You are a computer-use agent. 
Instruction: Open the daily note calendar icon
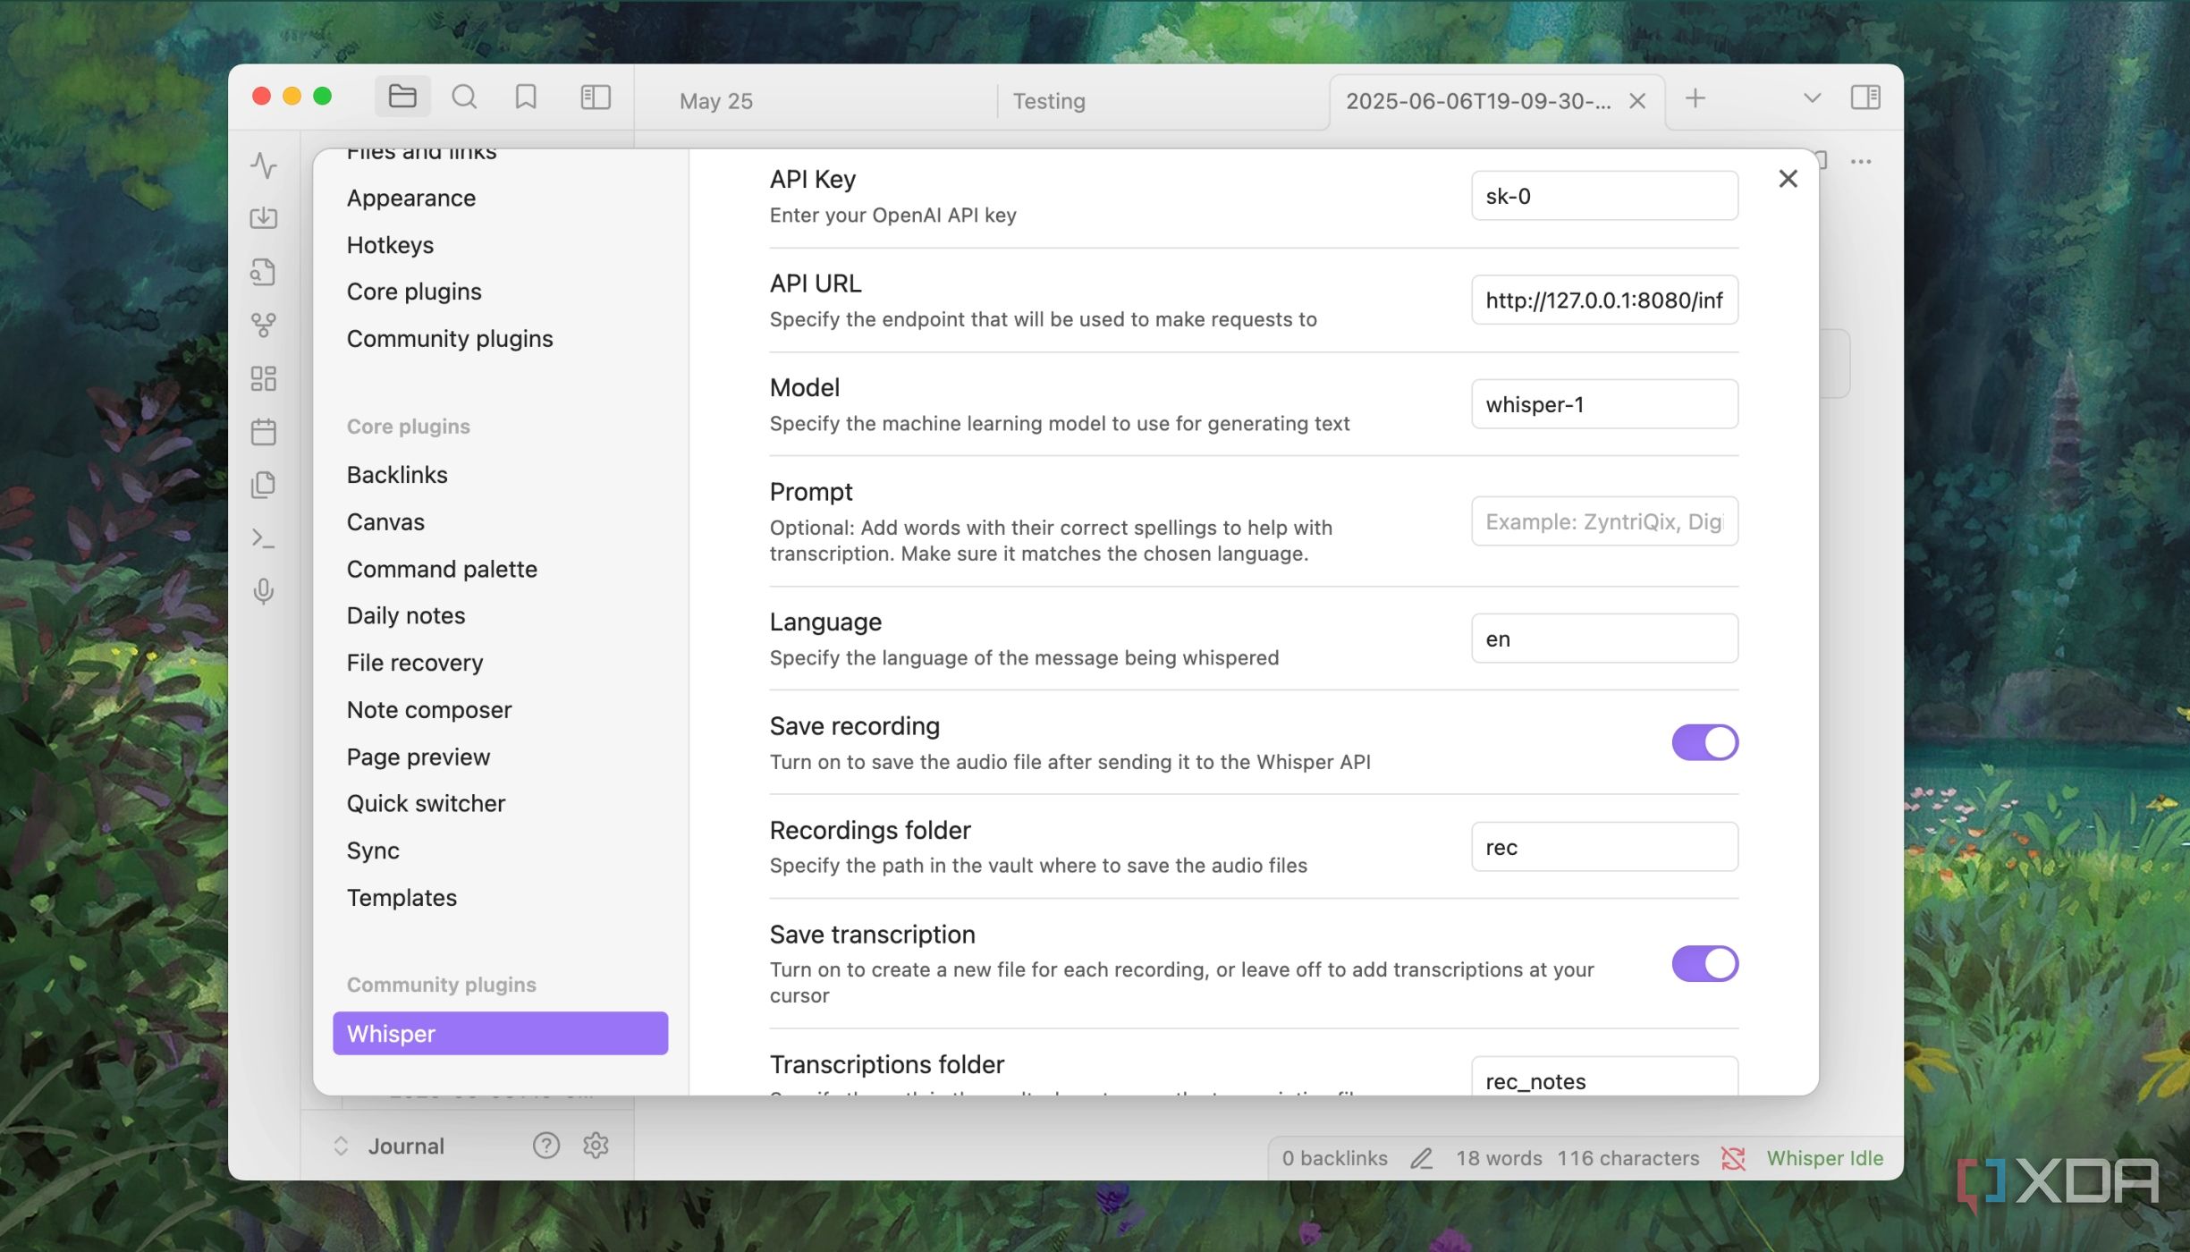click(x=264, y=432)
